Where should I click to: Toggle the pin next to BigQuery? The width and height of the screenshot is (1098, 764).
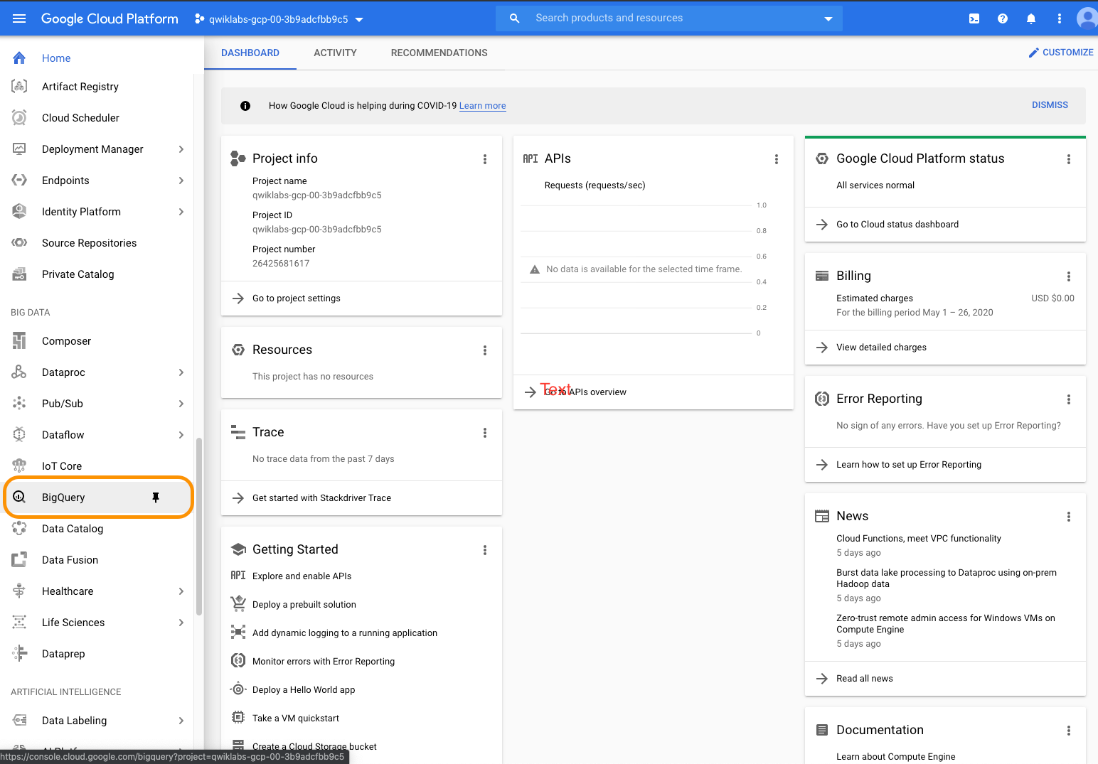coord(156,497)
